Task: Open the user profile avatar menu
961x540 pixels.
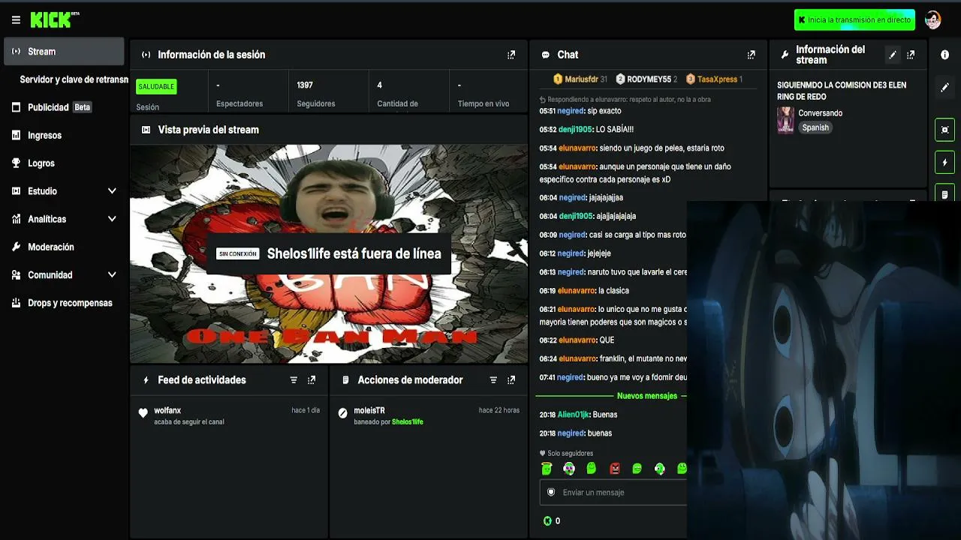Action: coord(932,20)
